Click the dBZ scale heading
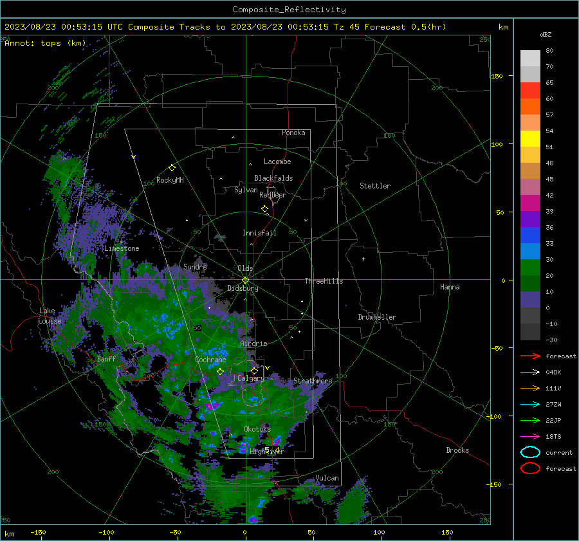This screenshot has width=579, height=541. pos(546,34)
